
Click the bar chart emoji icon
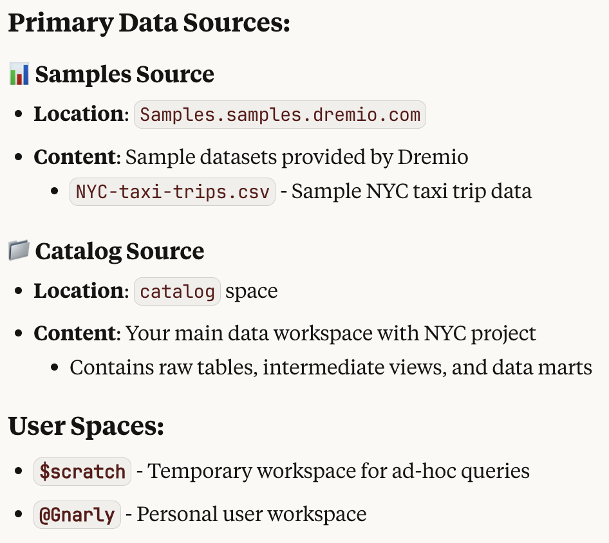click(x=19, y=74)
